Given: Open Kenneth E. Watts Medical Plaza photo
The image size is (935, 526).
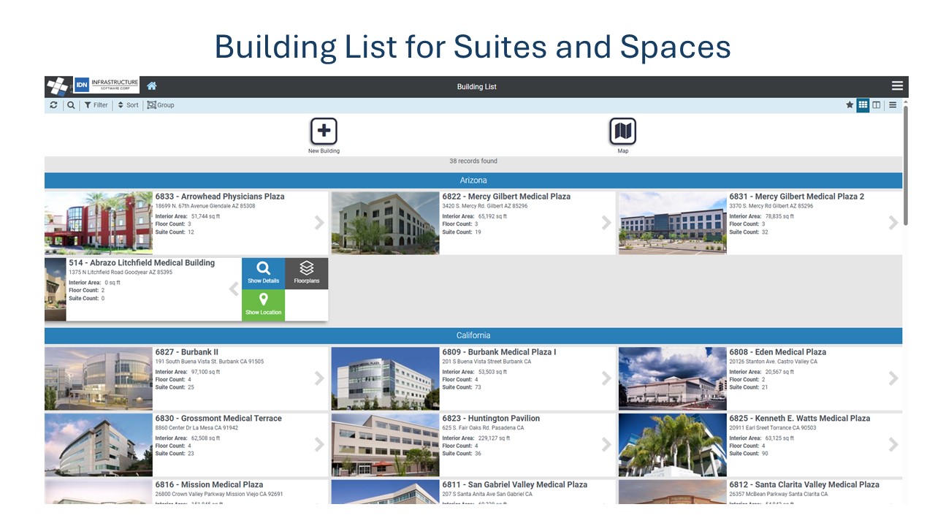Looking at the screenshot, I should [673, 445].
